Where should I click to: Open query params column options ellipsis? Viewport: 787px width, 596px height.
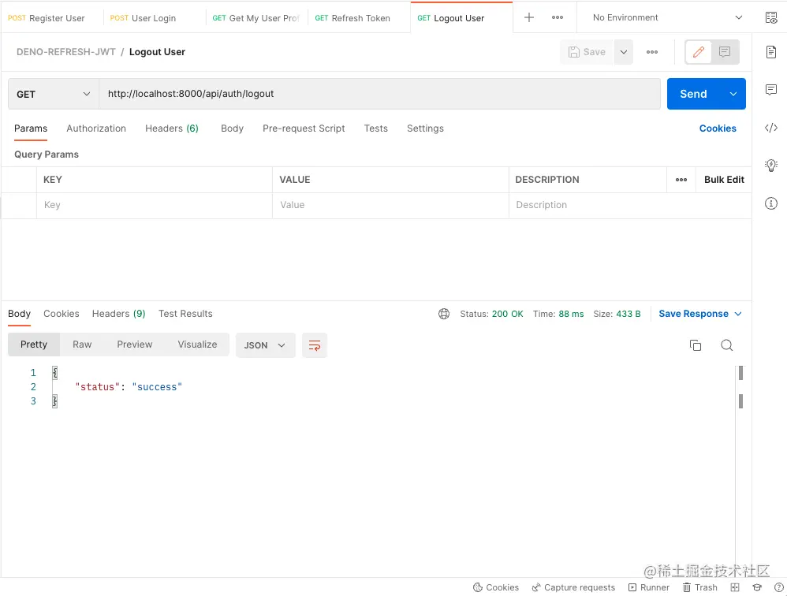(x=681, y=180)
